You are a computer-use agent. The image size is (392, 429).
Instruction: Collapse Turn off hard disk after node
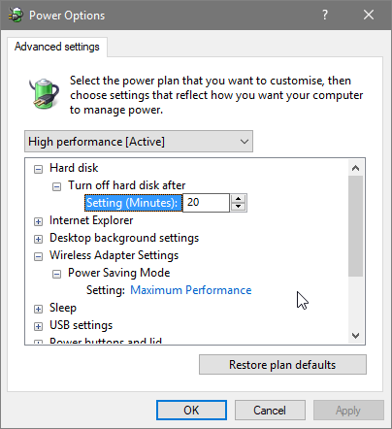pos(56,186)
